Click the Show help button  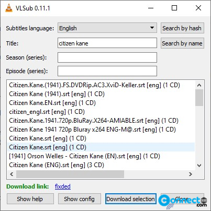30,199
